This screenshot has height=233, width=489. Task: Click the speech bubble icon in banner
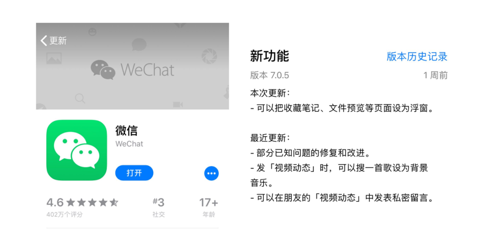pyautogui.click(x=139, y=44)
